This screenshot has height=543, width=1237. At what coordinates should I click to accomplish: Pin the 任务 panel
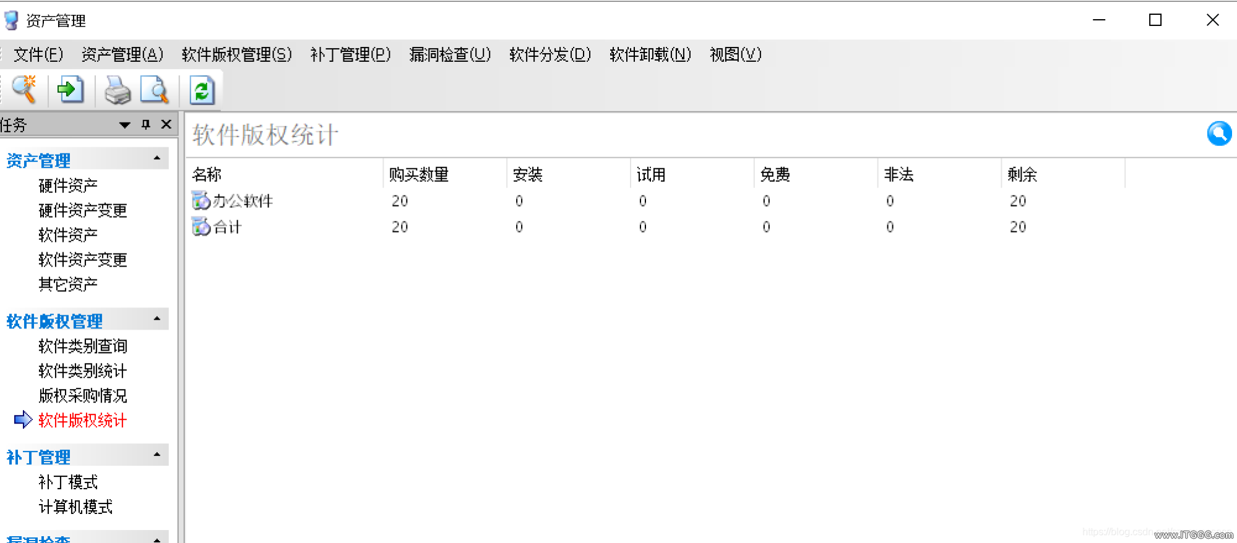tap(146, 124)
